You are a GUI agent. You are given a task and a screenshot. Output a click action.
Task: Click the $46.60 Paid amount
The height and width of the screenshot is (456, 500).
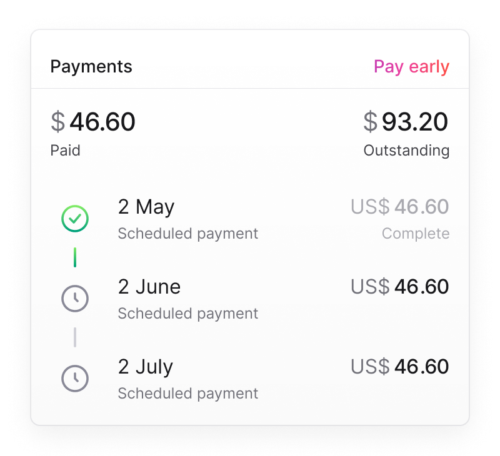tap(93, 122)
